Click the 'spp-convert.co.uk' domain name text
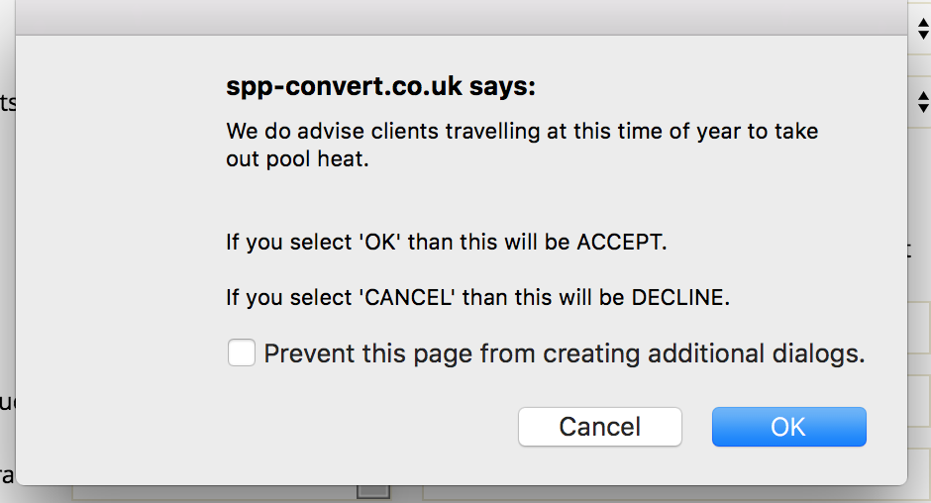The width and height of the screenshot is (931, 503). click(344, 87)
